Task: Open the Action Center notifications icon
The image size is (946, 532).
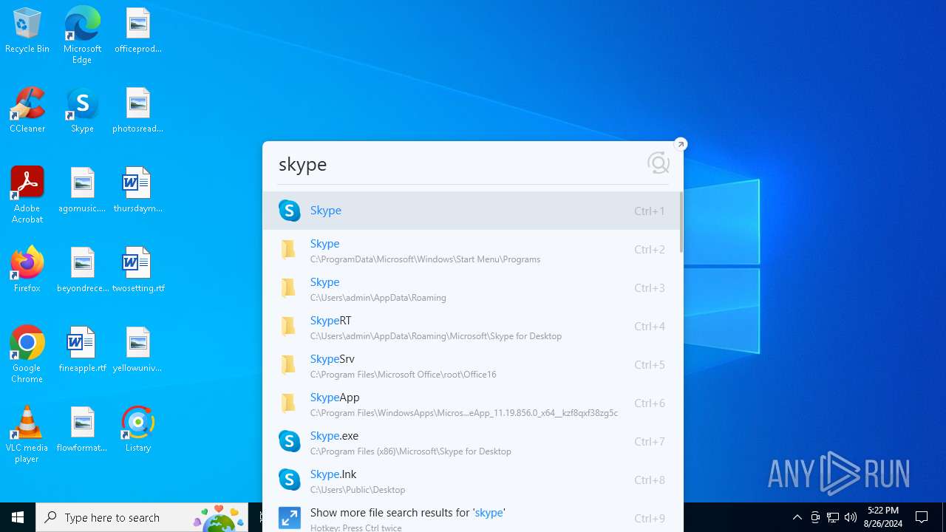Action: [x=922, y=517]
